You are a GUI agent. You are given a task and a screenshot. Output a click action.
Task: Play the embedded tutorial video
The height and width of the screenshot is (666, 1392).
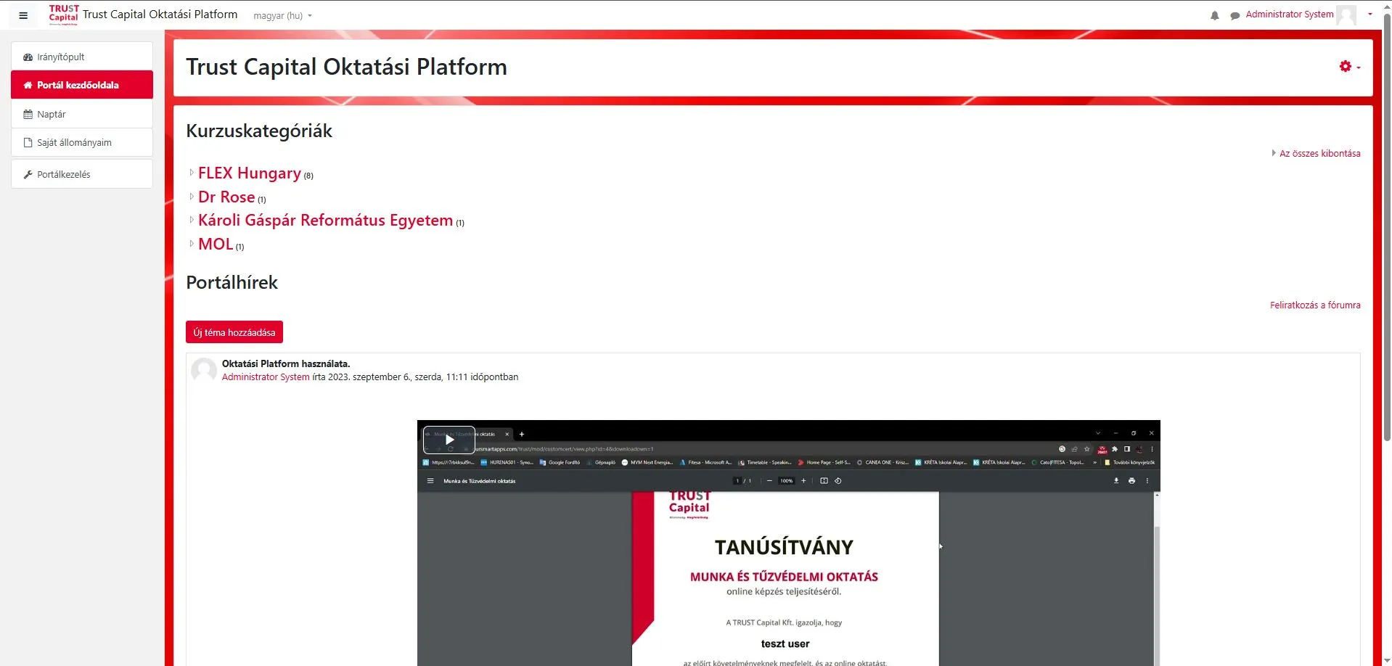[x=449, y=440]
